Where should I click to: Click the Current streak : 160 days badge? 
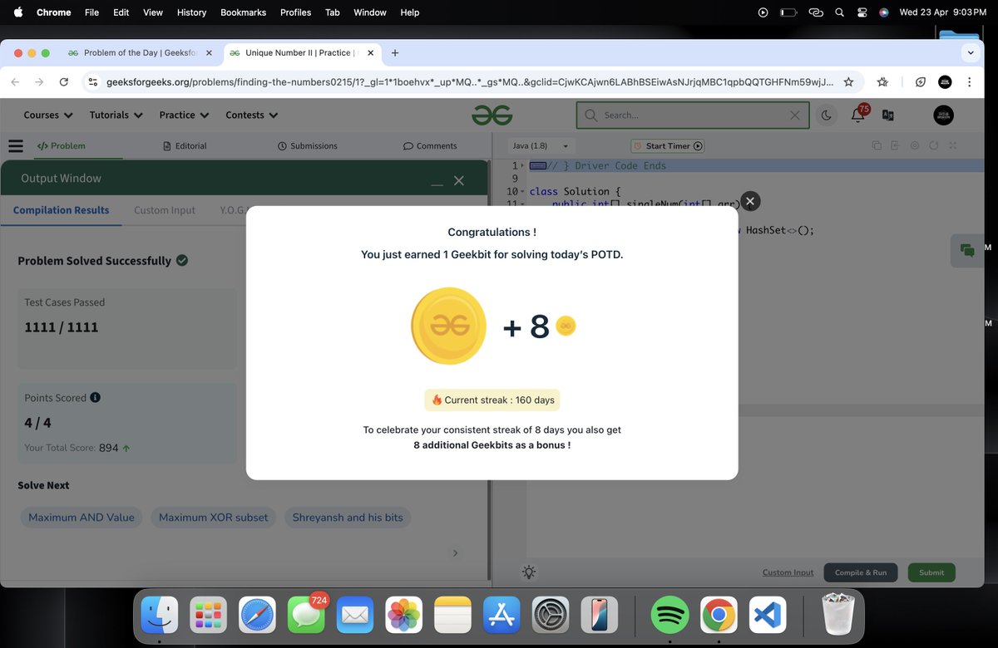pos(492,400)
